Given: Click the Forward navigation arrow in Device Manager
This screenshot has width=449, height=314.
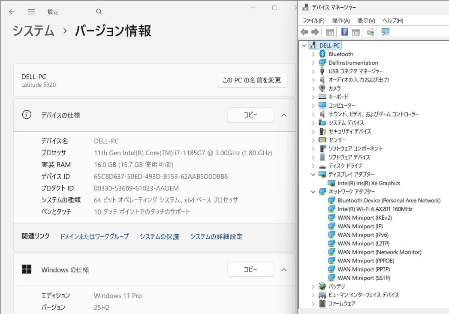Looking at the screenshot, I should tap(314, 32).
